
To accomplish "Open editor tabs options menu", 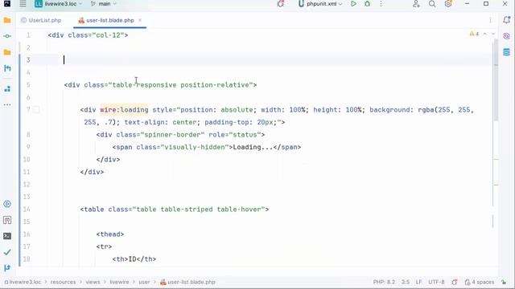I will [x=490, y=20].
